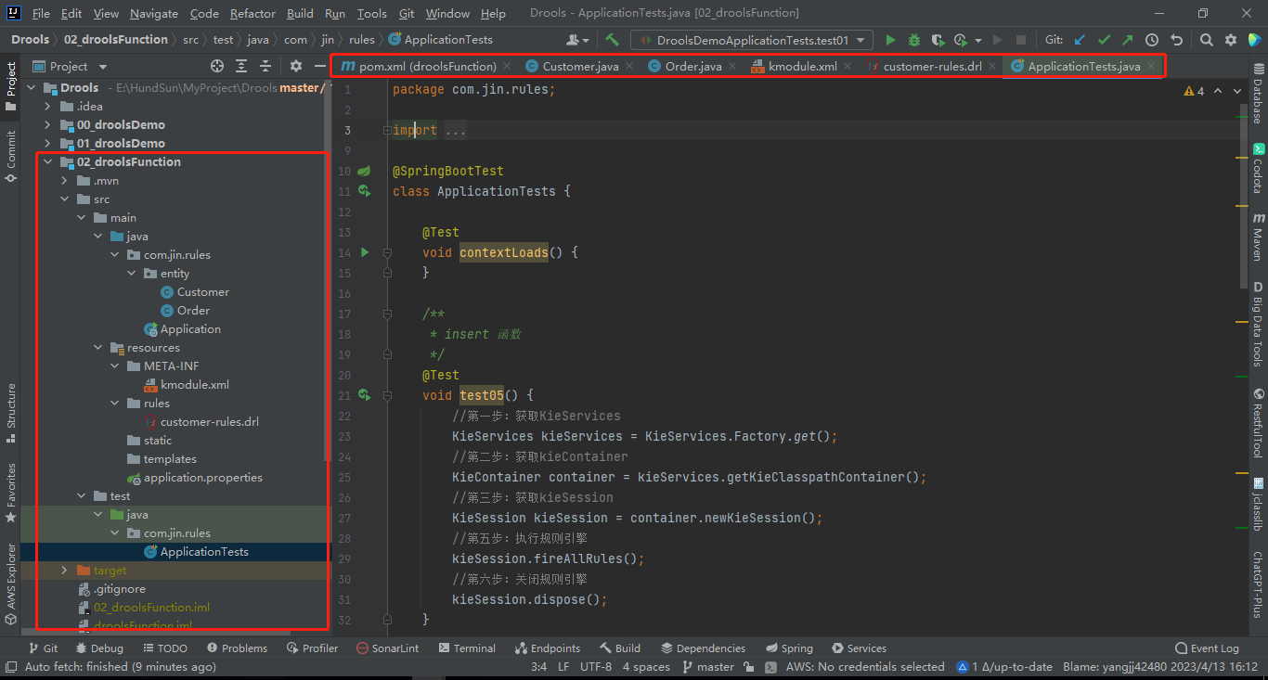Open Codota panel on right sidebar
Viewport: 1268px width, 680px height.
1258,168
